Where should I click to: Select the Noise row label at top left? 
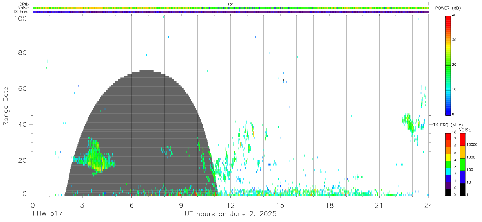click(24, 8)
